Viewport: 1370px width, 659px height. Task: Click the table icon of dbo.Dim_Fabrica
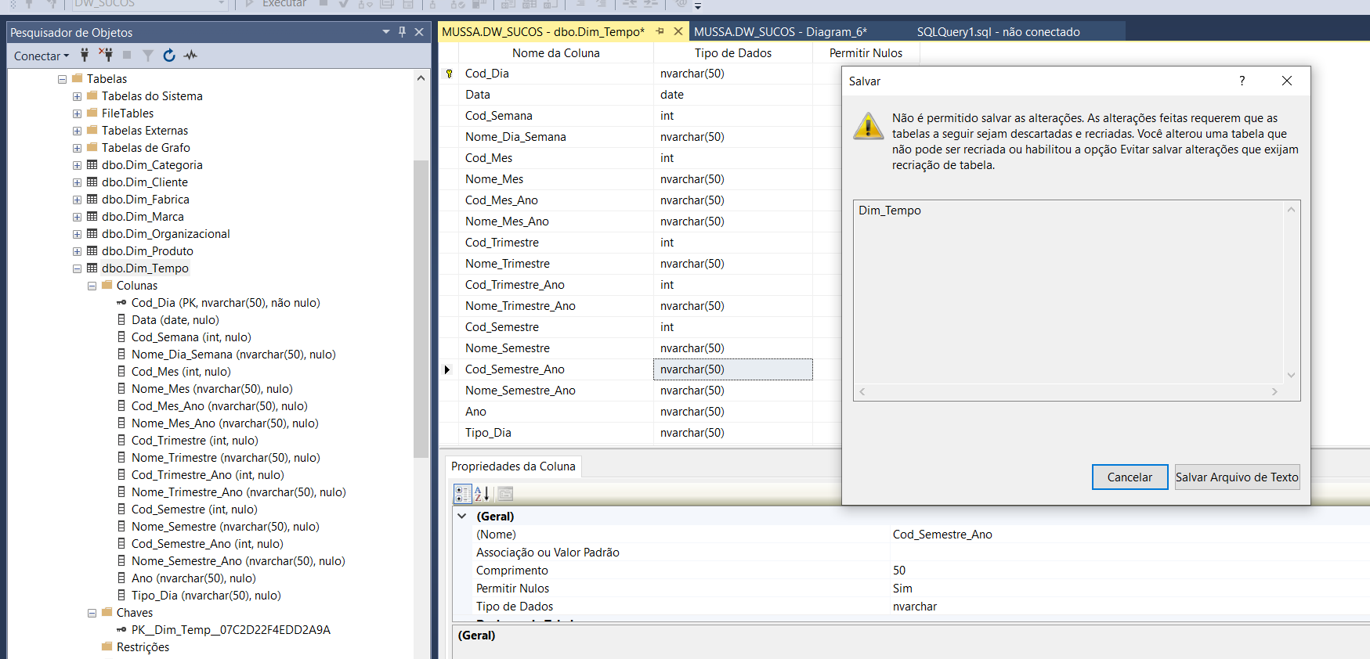[x=92, y=199]
